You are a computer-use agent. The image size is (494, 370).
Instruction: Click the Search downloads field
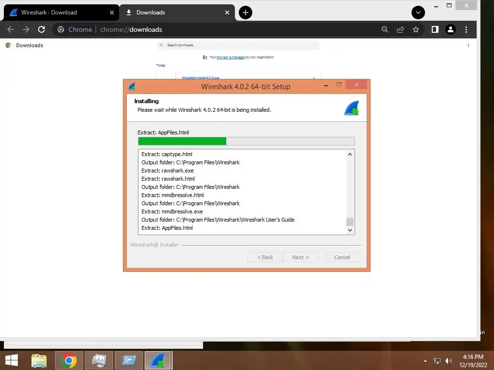coord(238,45)
